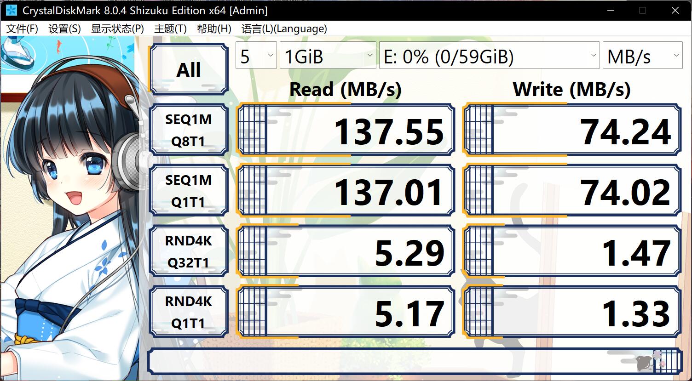Open the test size dropdown showing 1GiB
This screenshot has width=692, height=381.
[328, 56]
